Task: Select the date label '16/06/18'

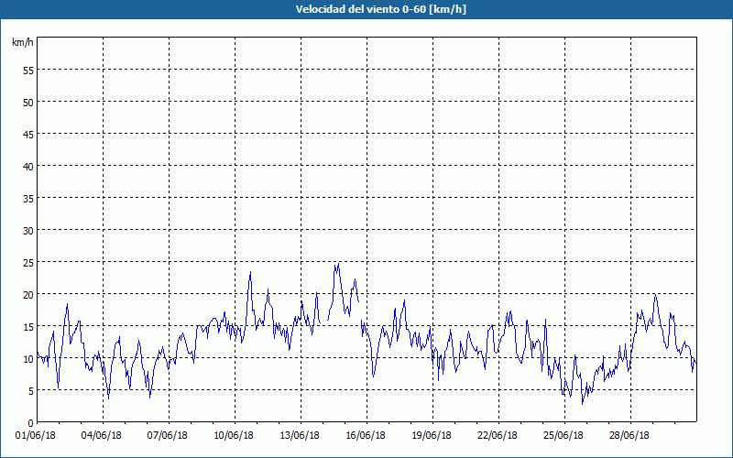Action: (366, 436)
